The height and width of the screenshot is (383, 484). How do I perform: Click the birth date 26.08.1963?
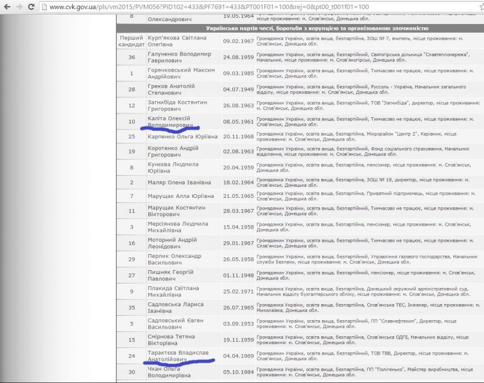238,106
